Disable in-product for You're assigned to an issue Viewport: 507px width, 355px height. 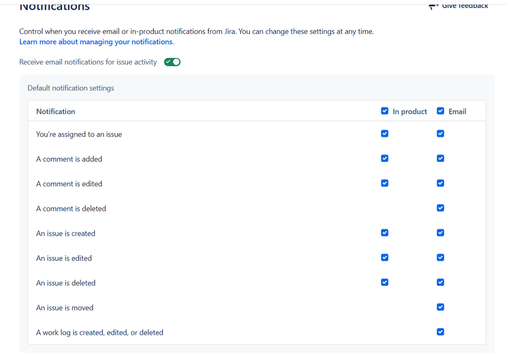coord(385,134)
